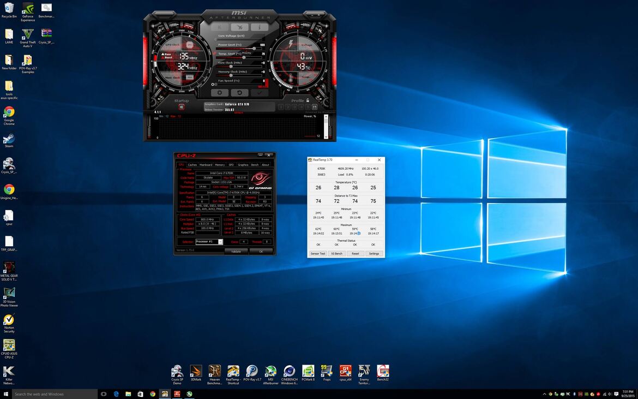Switch to the CPU-Z Graphics tab
Viewport: 638px width, 399px height.
243,165
